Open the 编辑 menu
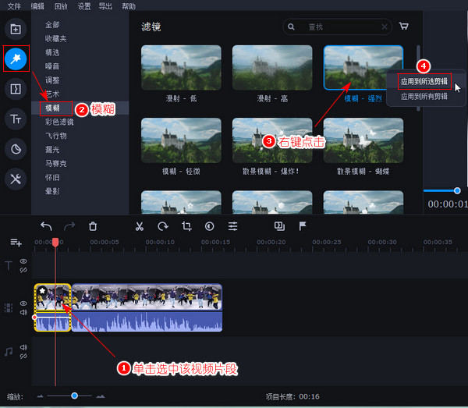468x408 pixels. 37,6
